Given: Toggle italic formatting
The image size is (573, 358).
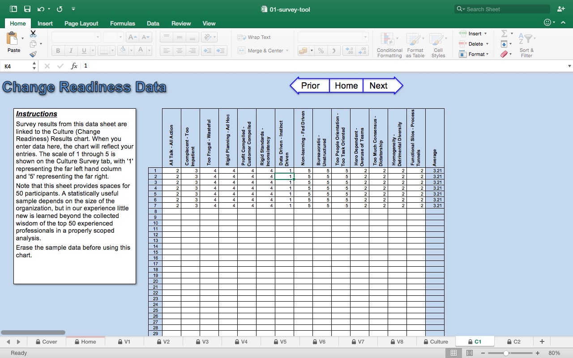Looking at the screenshot, I should [71, 50].
